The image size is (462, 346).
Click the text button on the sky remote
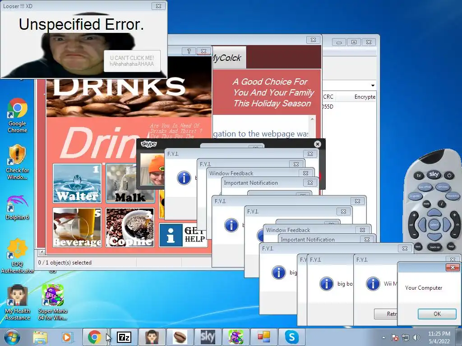coord(418,246)
